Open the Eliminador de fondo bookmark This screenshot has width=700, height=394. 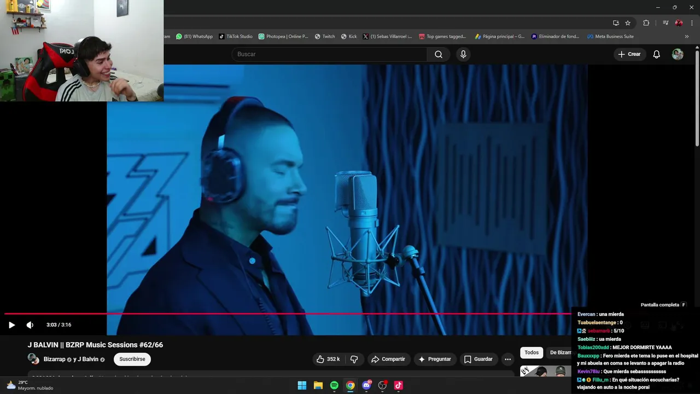pyautogui.click(x=555, y=37)
